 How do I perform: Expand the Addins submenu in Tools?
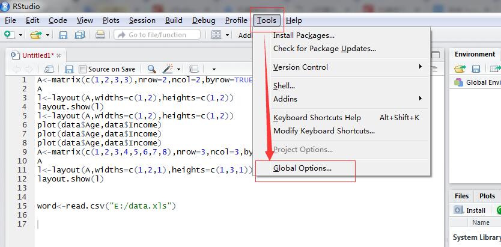pyautogui.click(x=342, y=99)
